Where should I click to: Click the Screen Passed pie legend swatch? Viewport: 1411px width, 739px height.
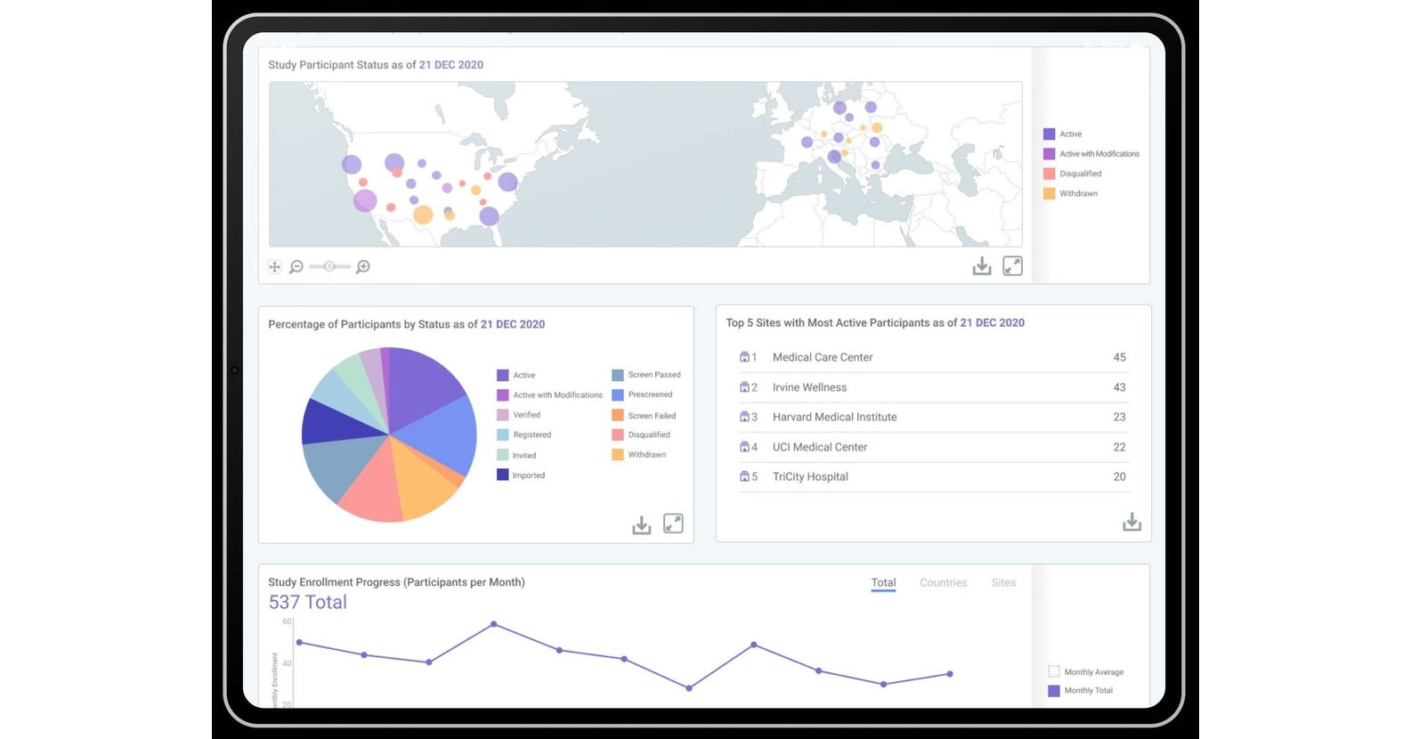pos(618,375)
